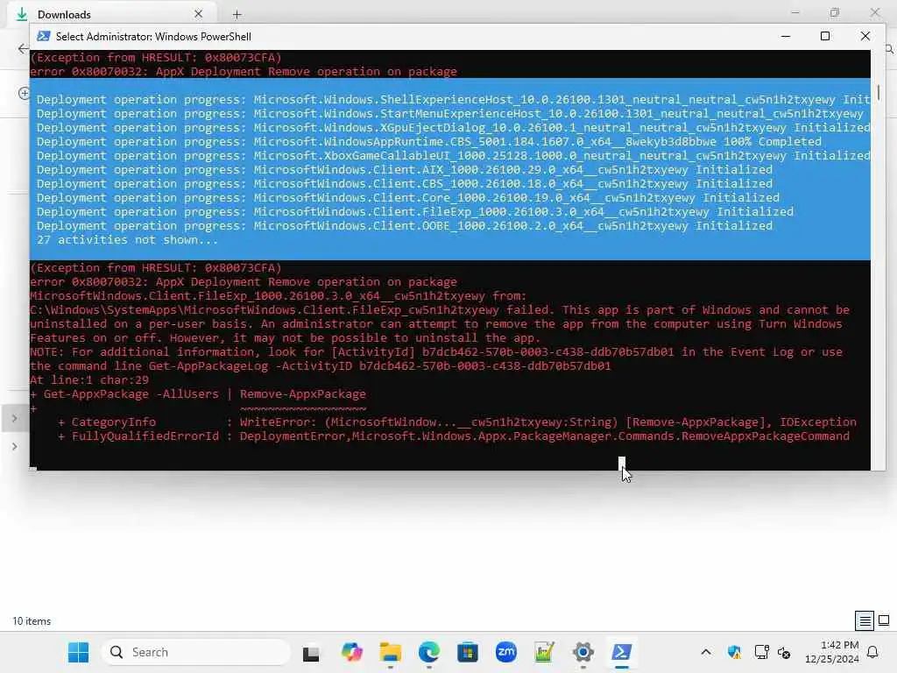Open notifications bell icon

pos(873,652)
